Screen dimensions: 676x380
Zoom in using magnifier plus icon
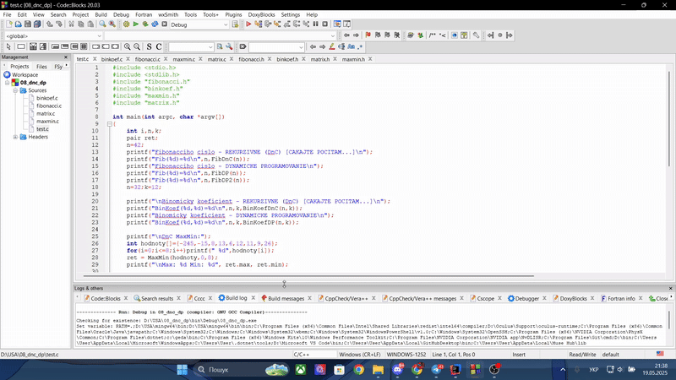click(x=128, y=46)
